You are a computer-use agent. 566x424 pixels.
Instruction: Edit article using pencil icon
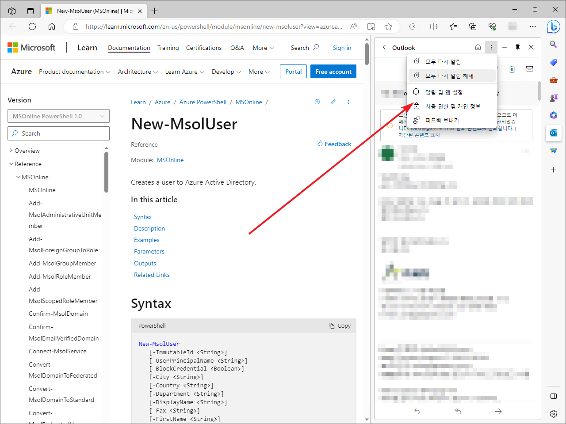pos(333,102)
